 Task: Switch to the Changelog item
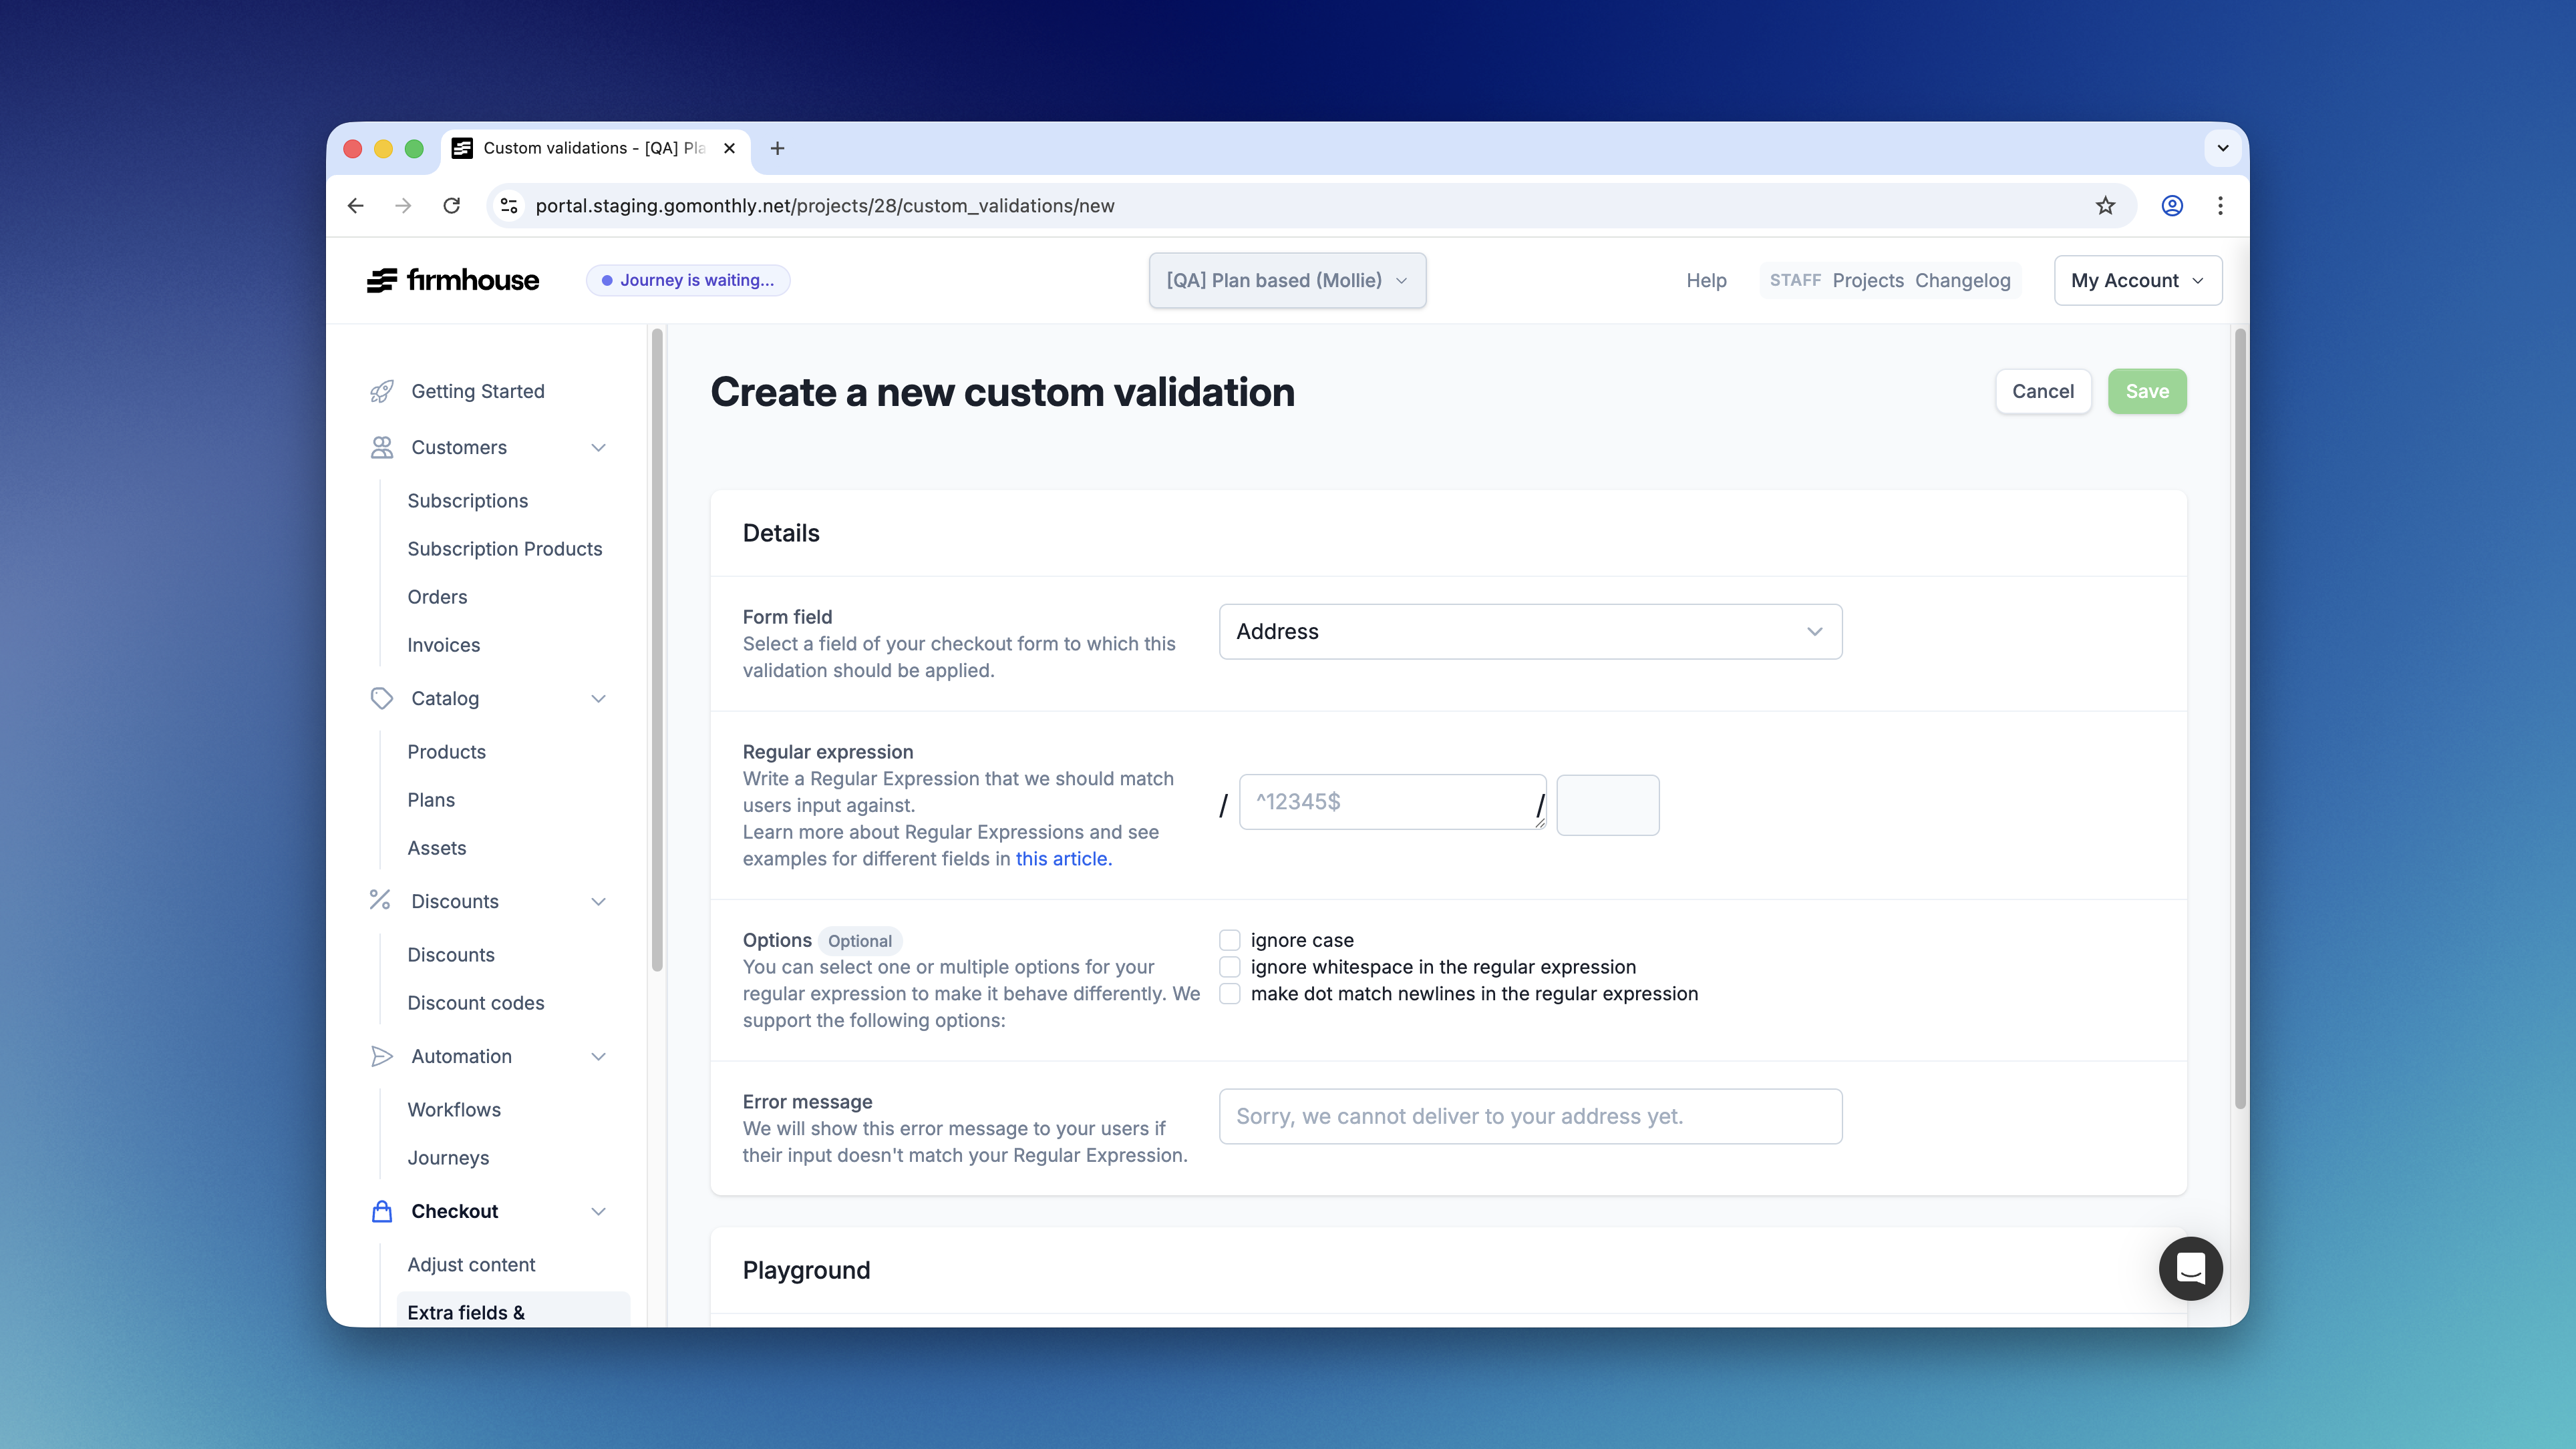[1963, 280]
